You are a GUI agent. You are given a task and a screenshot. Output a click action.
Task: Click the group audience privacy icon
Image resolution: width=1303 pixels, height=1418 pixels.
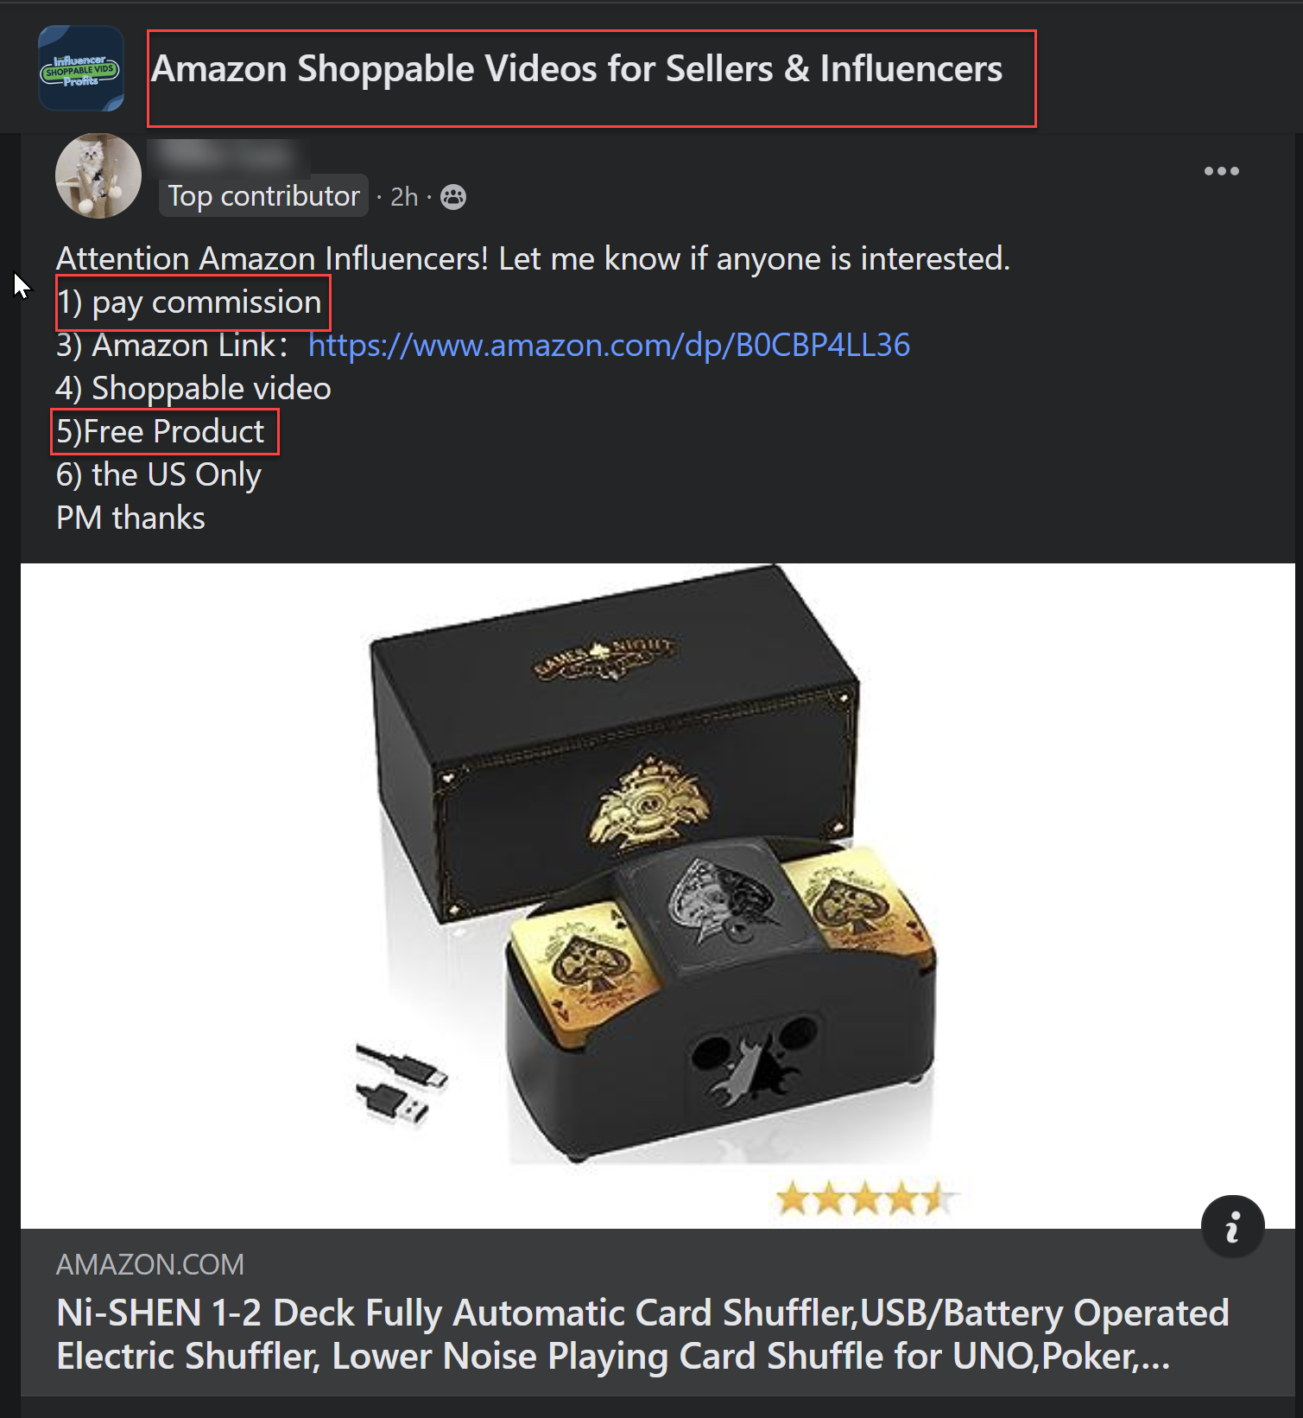point(453,197)
